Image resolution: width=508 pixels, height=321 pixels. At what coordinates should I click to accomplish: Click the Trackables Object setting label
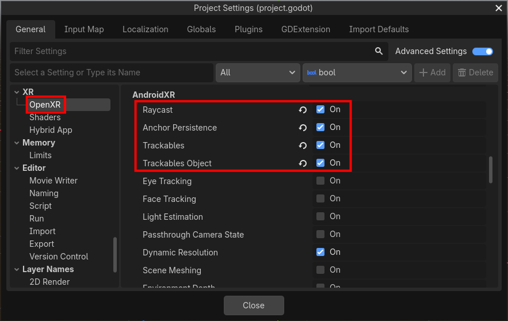coord(177,163)
